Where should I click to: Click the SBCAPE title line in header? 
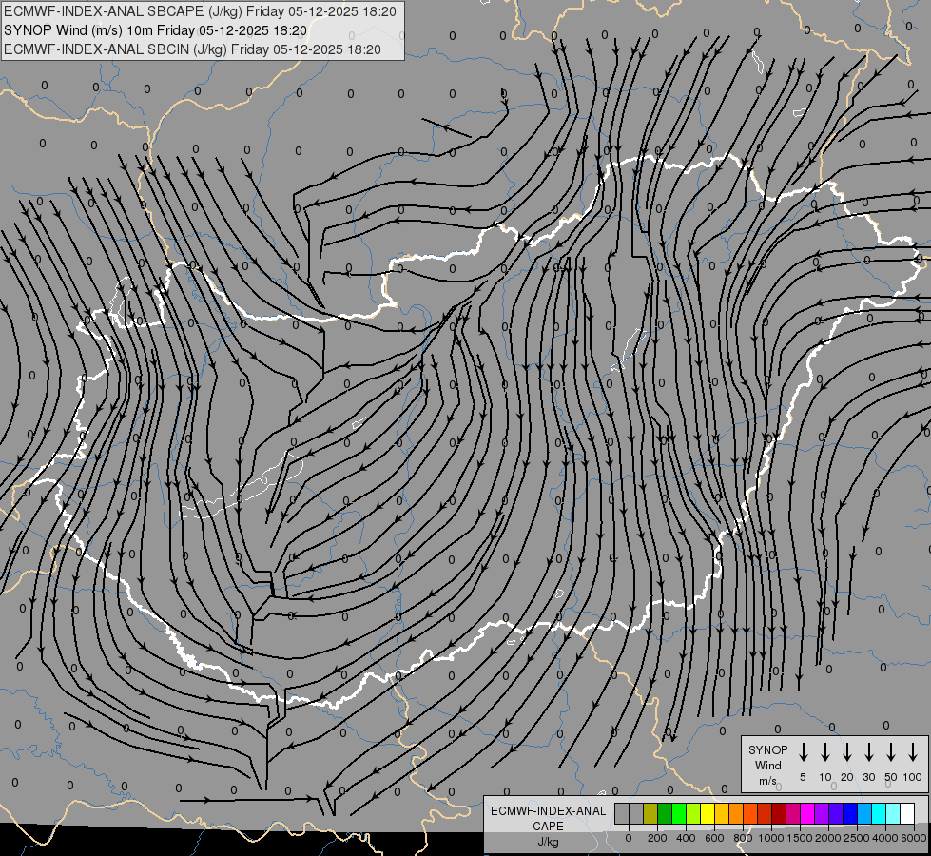click(200, 11)
